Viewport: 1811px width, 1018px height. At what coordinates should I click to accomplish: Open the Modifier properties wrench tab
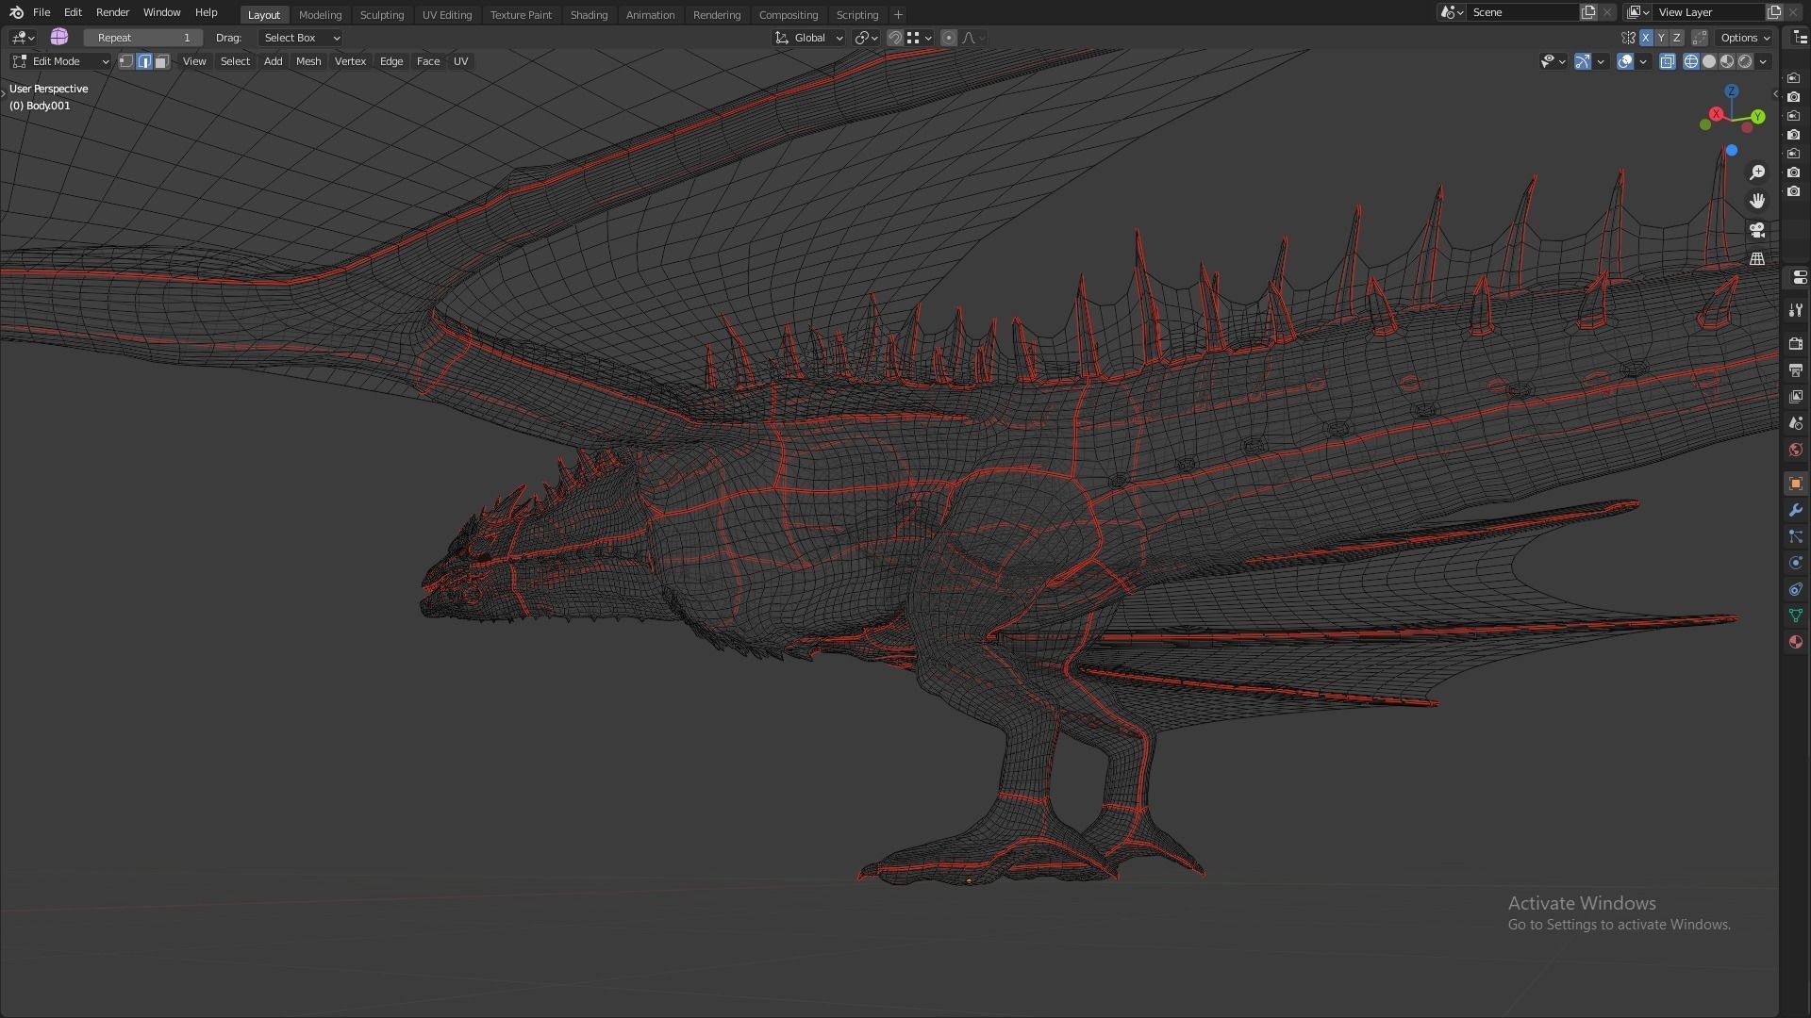[1796, 510]
